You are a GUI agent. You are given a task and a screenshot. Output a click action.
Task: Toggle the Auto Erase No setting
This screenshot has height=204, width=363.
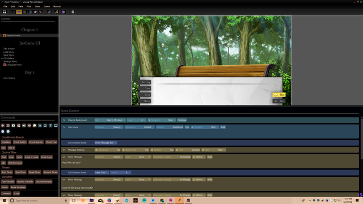[x=107, y=150]
